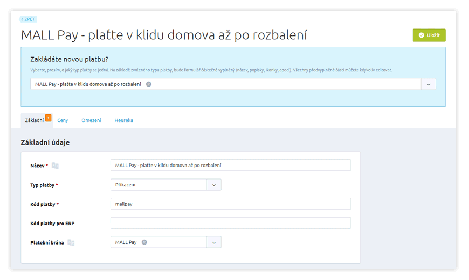Click the Základní údaje section heading

coord(45,142)
